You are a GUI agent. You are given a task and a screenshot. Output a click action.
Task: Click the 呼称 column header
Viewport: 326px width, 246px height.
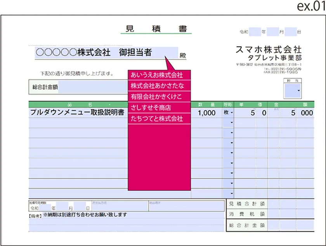[228, 105]
